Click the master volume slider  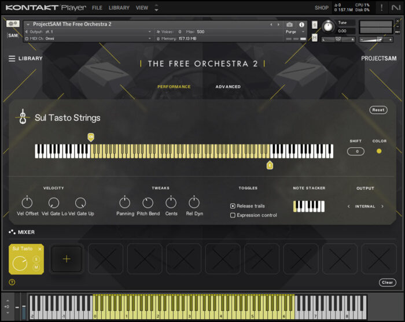pyautogui.click(x=376, y=39)
